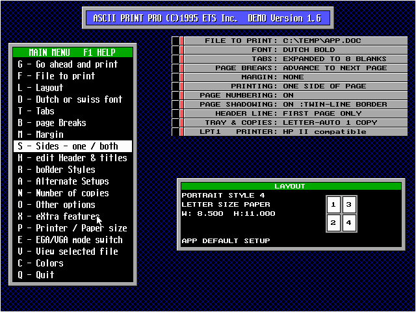This screenshot has width=416, height=312.
Task: Click 'PORTRAIT STYLE 4' in the layout panel
Action: coord(223,196)
